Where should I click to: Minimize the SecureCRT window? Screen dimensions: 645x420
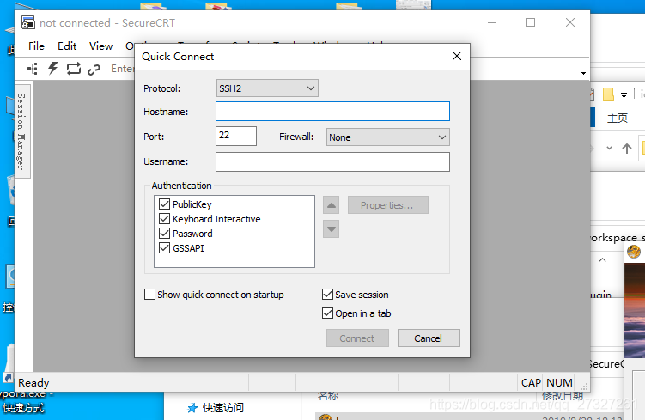tap(492, 22)
